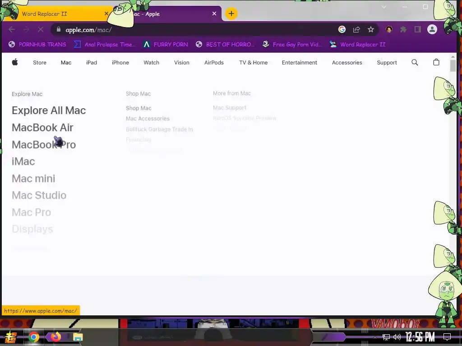Open the Apple site search icon
The width and height of the screenshot is (462, 346).
(x=415, y=62)
